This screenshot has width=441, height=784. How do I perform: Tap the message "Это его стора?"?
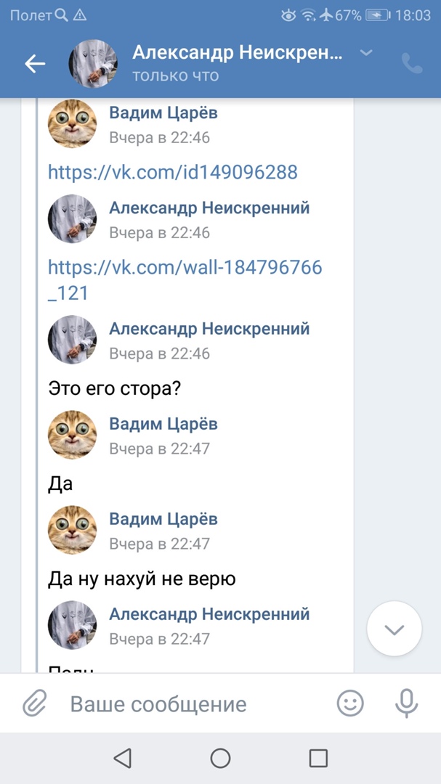click(x=115, y=388)
